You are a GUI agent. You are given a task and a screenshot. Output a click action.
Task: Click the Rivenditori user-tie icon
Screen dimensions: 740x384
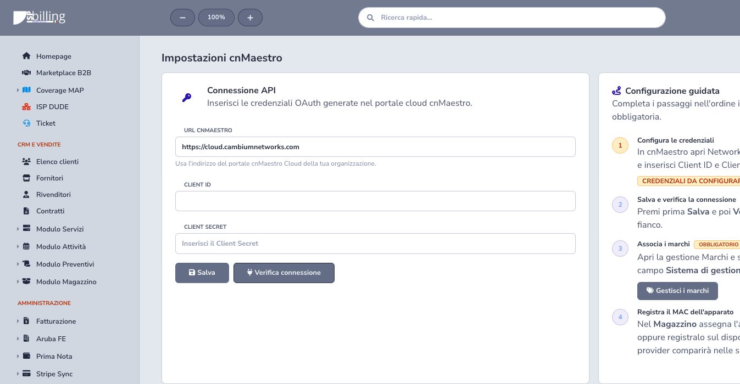pos(26,194)
